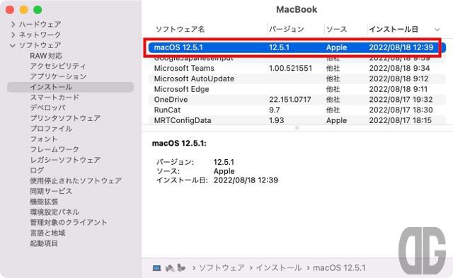Click the computer icon in path bar

point(156,268)
